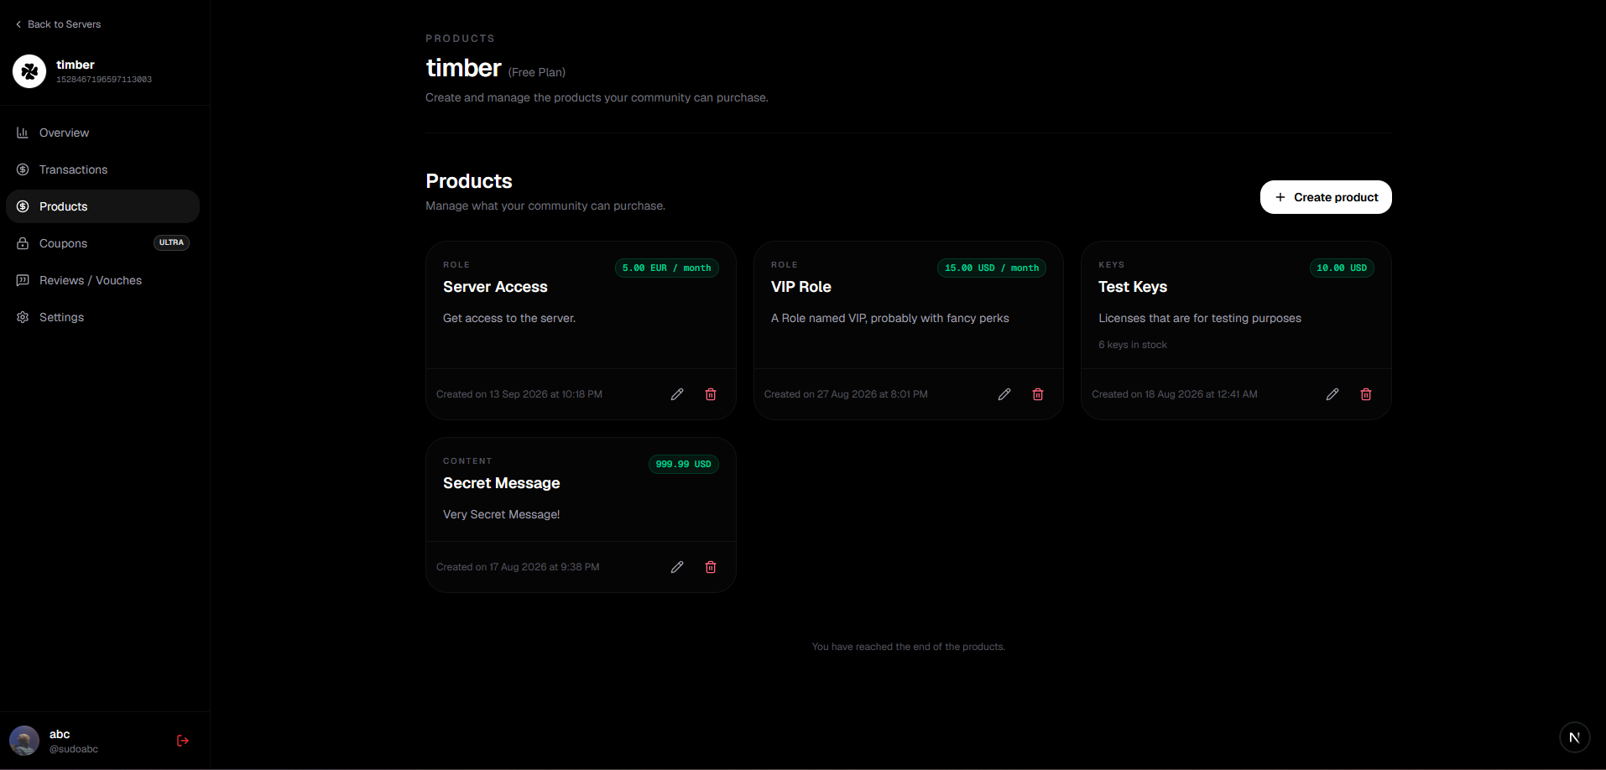Edit the Secret Message product

click(677, 567)
